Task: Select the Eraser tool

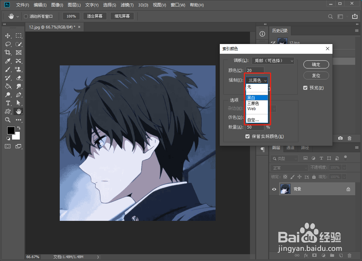Action: pos(19,78)
